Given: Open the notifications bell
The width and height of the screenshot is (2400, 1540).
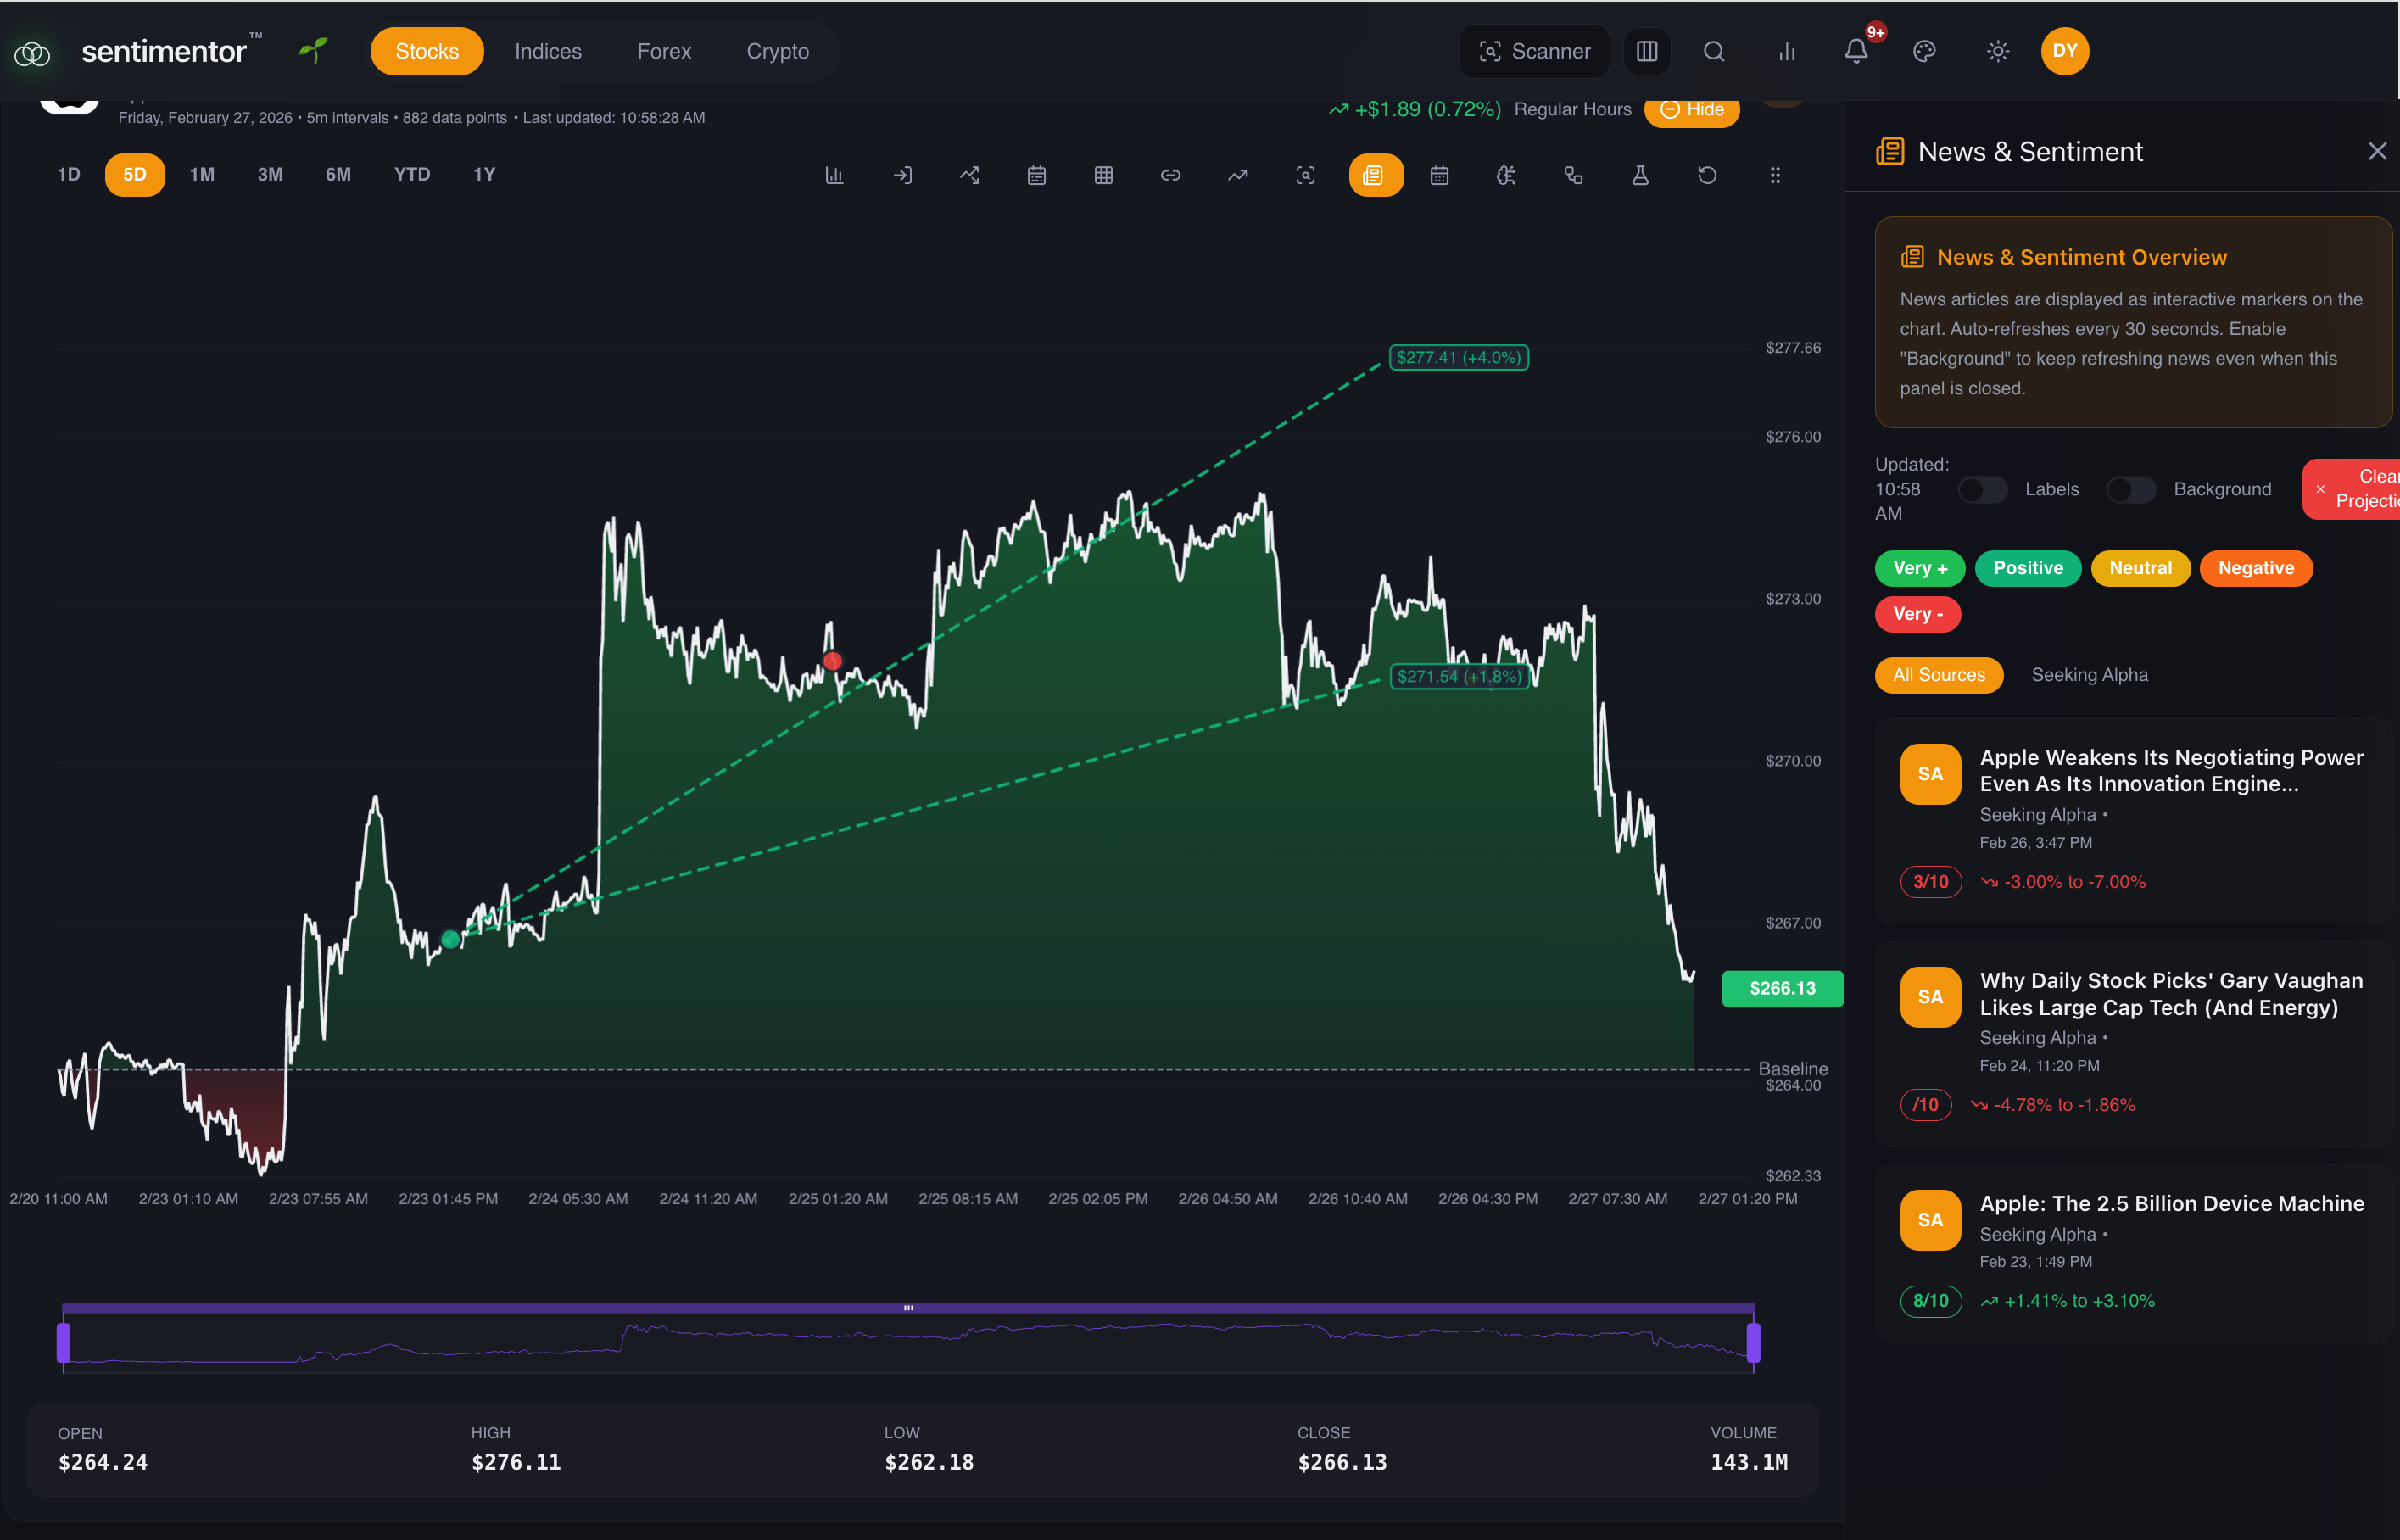Looking at the screenshot, I should pos(1856,51).
